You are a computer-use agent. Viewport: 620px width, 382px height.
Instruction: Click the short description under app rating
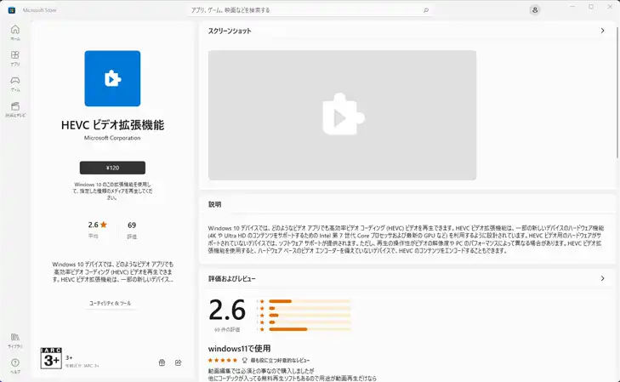coord(112,271)
